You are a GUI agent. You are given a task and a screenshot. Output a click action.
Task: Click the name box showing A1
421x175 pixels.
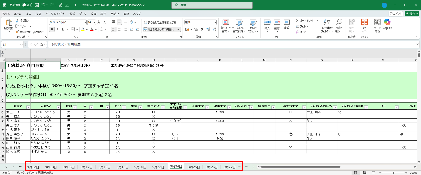tap(10, 45)
